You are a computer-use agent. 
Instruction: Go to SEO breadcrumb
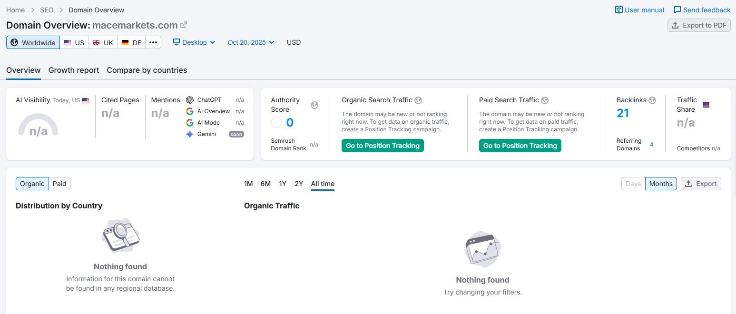tap(47, 10)
